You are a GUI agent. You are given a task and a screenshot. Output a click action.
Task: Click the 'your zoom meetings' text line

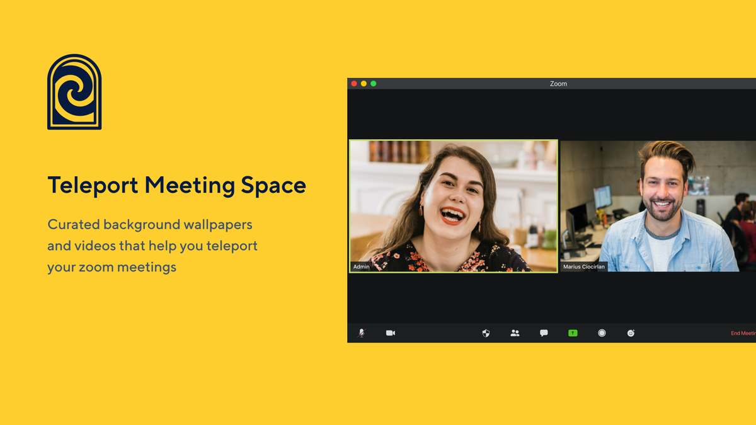[x=112, y=268]
